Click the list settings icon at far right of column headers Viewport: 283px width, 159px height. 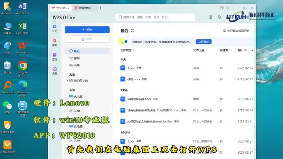click(x=252, y=50)
